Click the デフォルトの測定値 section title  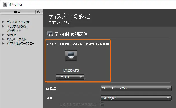click(71, 34)
